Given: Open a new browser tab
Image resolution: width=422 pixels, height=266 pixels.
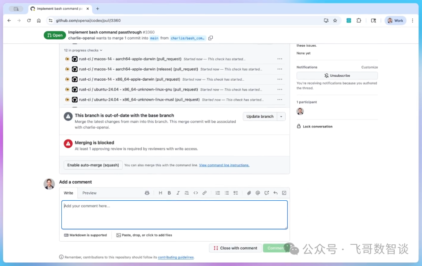Looking at the screenshot, I should pyautogui.click(x=98, y=9).
